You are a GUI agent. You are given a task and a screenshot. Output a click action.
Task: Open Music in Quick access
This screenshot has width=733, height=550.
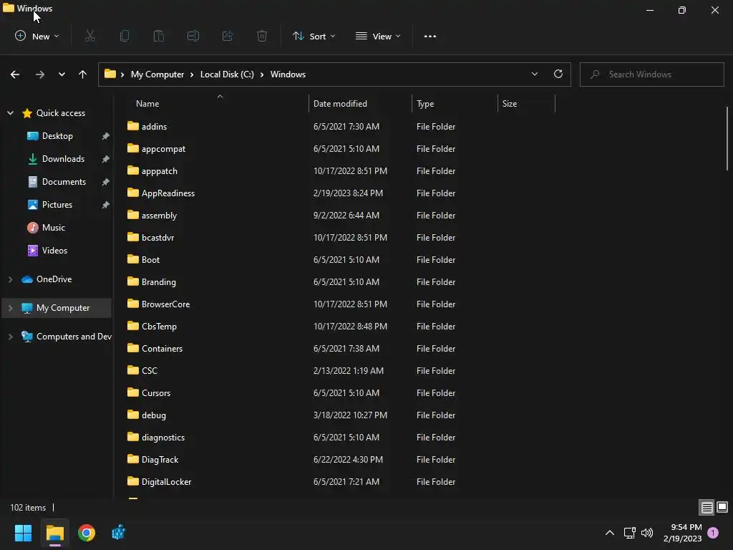pos(53,228)
